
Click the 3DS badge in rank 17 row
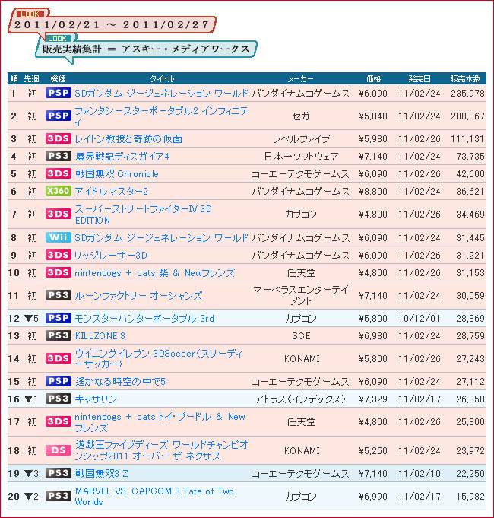click(x=59, y=421)
